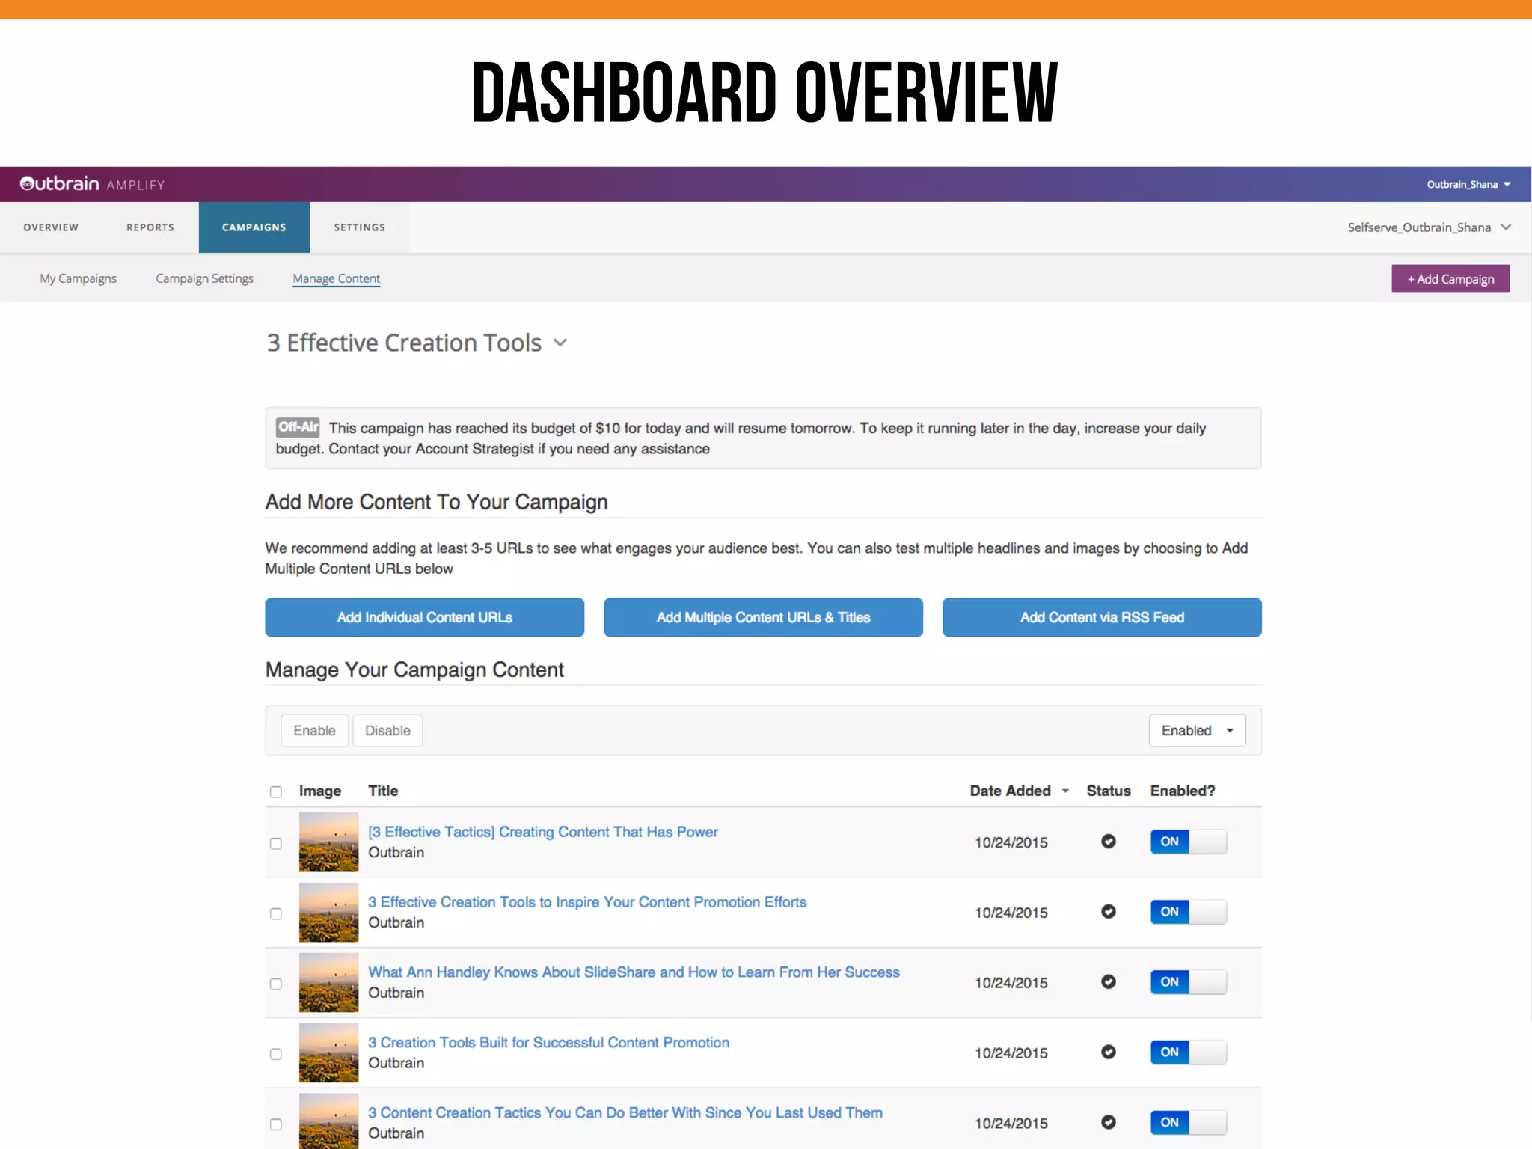Click status checkmark for 3 Effective Creation Tools row
Screen dimensions: 1532x1149
[1109, 912]
